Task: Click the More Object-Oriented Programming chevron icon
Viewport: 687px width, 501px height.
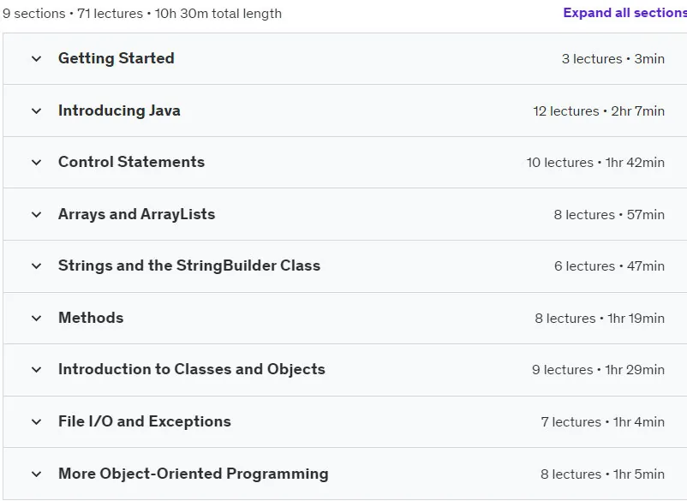Action: (37, 474)
